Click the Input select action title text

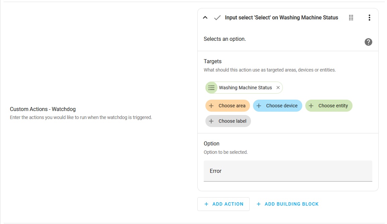(281, 18)
